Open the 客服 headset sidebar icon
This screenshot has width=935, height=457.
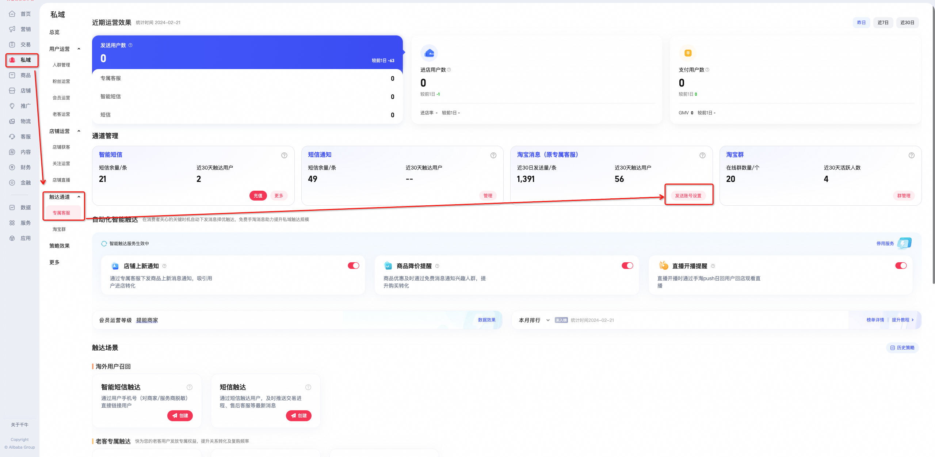(x=12, y=137)
